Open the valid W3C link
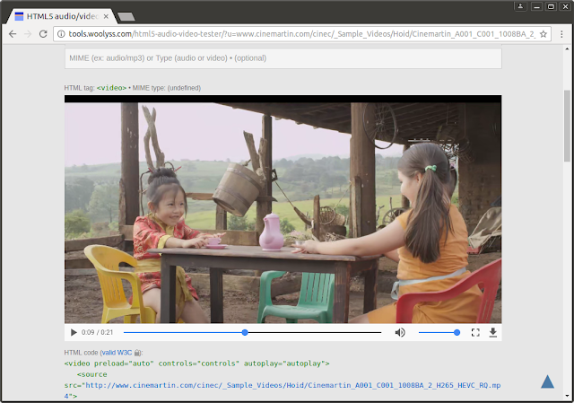 click(119, 353)
